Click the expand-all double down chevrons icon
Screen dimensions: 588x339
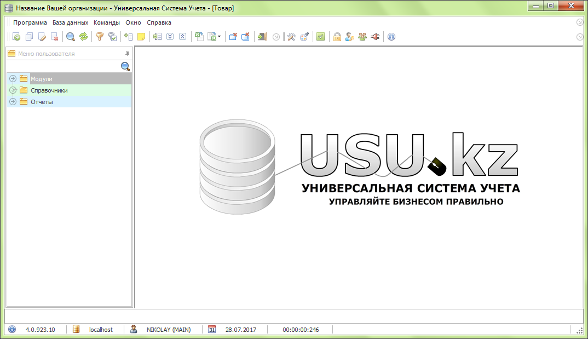[x=170, y=37]
